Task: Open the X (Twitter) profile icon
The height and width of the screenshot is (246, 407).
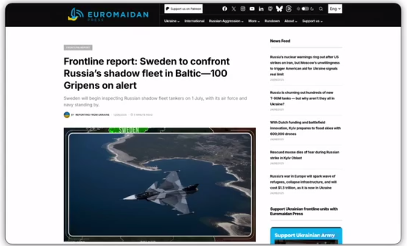Action: pyautogui.click(x=233, y=9)
